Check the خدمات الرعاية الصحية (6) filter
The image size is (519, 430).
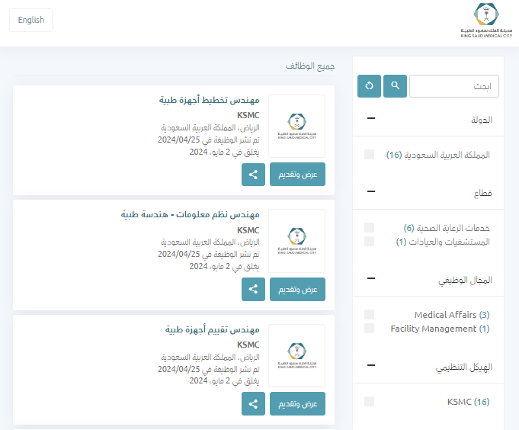click(370, 228)
